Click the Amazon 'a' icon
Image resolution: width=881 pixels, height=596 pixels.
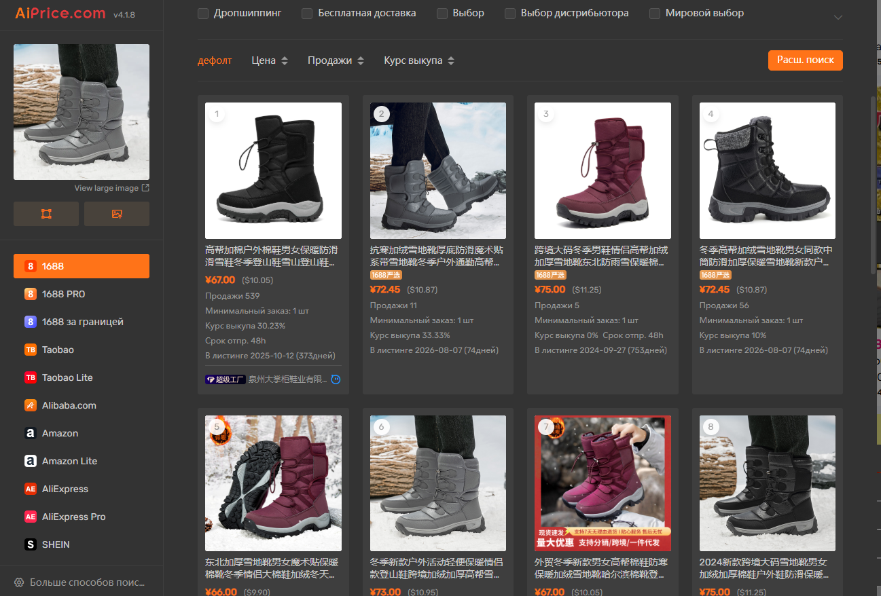31,433
